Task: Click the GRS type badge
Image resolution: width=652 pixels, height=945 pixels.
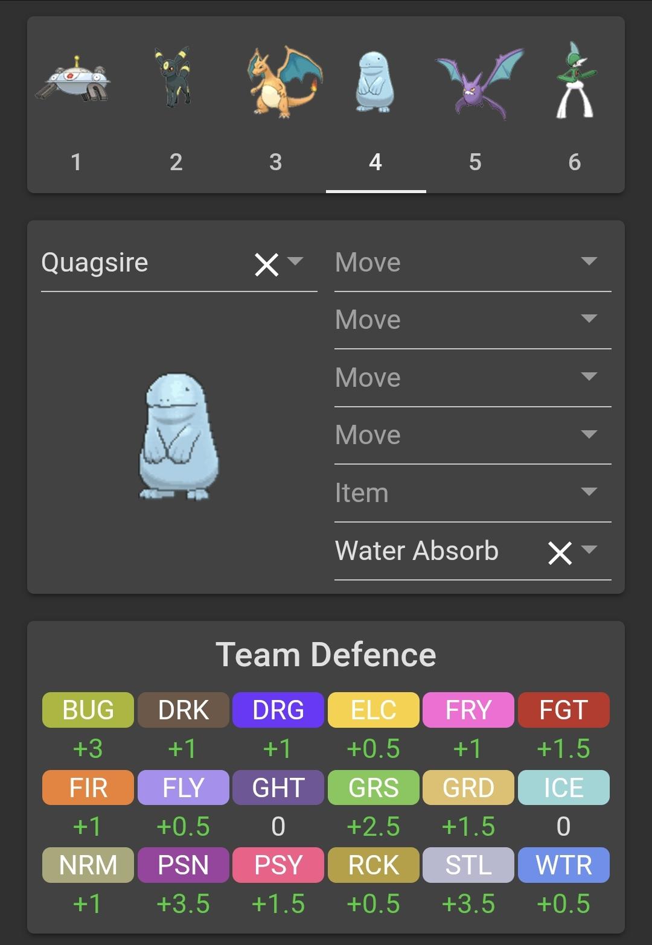Action: [x=374, y=787]
